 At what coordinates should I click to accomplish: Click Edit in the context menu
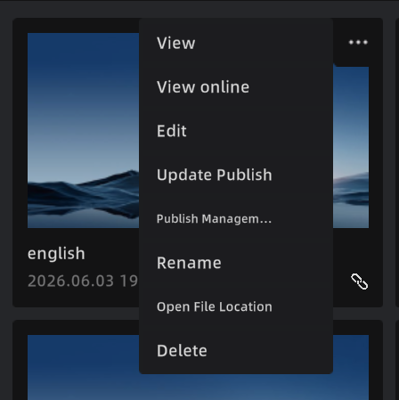(x=236, y=131)
